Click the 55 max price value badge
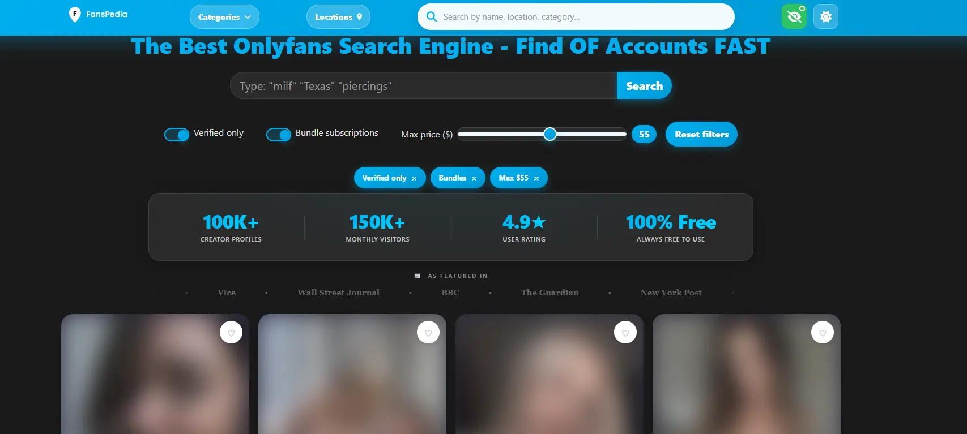This screenshot has width=967, height=434. 644,134
